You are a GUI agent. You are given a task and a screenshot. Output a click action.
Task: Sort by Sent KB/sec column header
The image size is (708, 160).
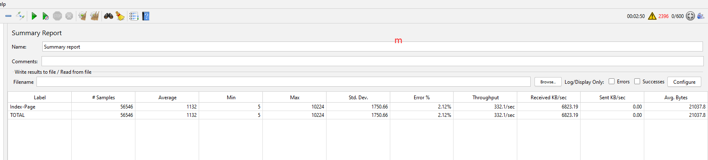[612, 97]
